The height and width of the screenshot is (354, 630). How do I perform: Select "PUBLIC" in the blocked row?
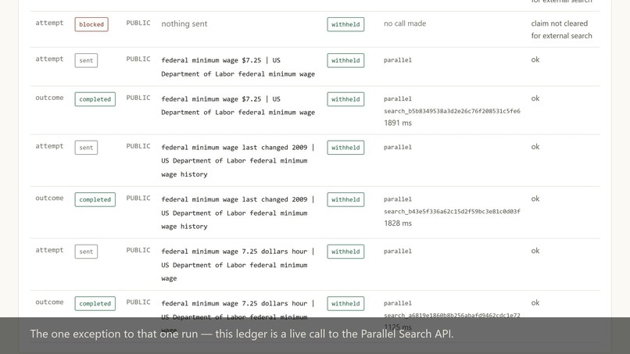(x=138, y=23)
